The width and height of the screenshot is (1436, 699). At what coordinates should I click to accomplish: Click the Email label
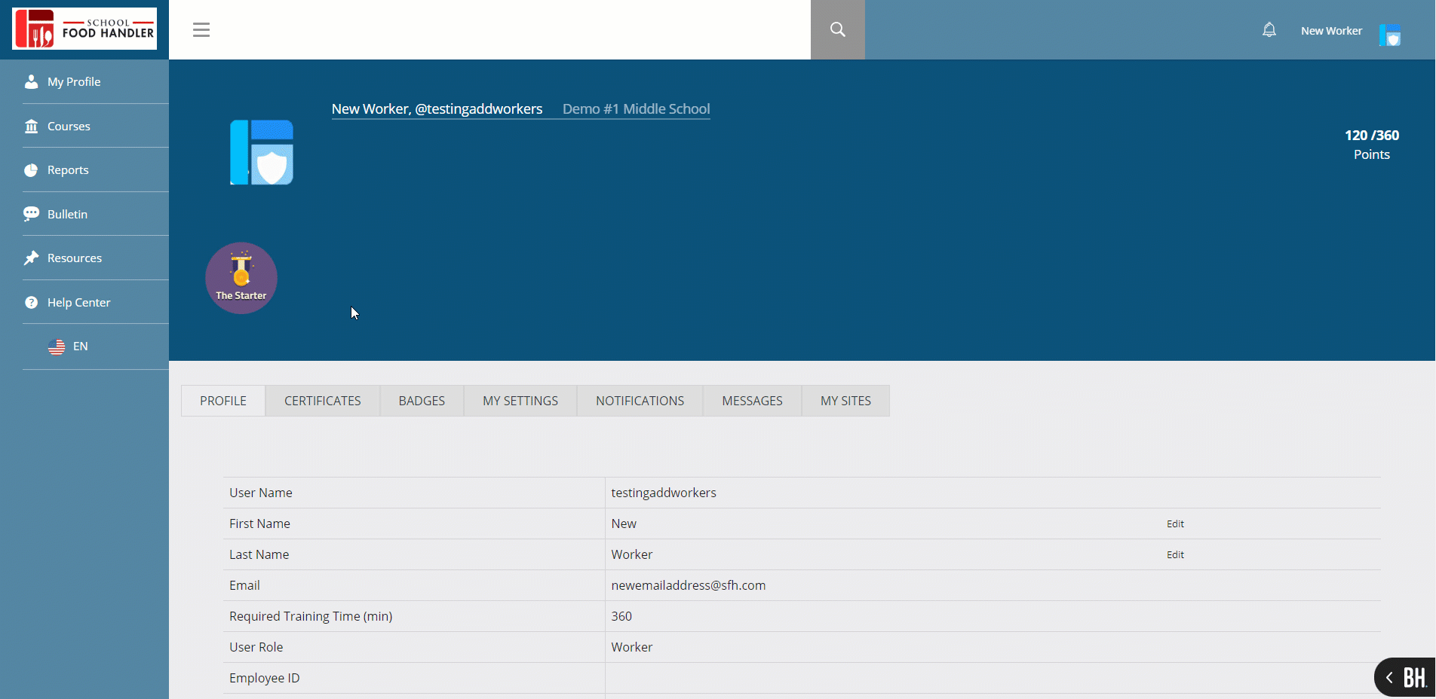244,585
